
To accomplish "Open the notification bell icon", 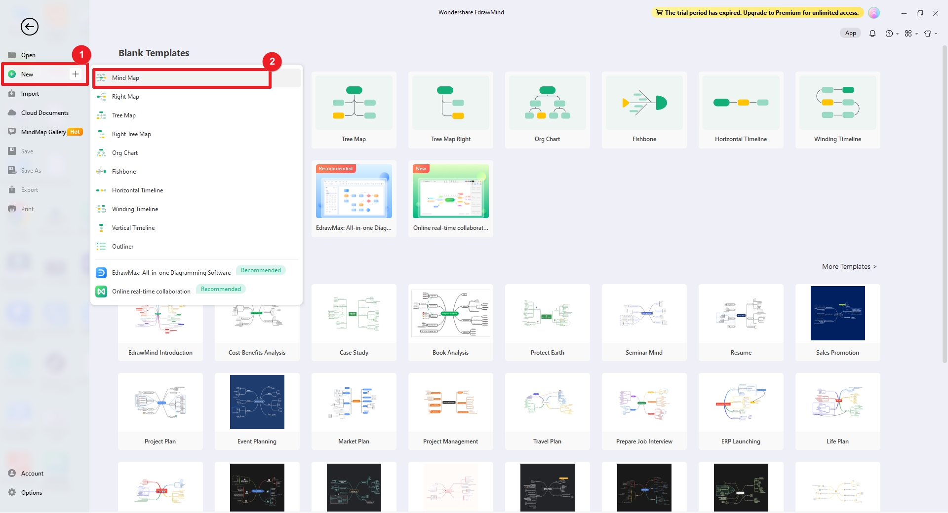I will tap(872, 34).
